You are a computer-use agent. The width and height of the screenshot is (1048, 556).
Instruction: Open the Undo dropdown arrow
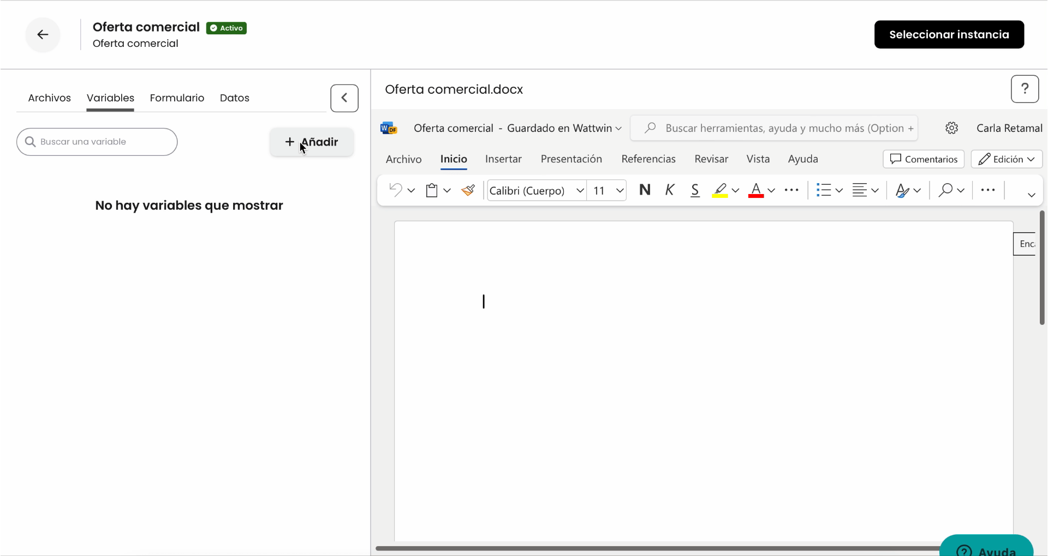411,191
